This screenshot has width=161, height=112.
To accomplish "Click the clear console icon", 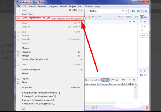I will pyautogui.click(x=92, y=80).
